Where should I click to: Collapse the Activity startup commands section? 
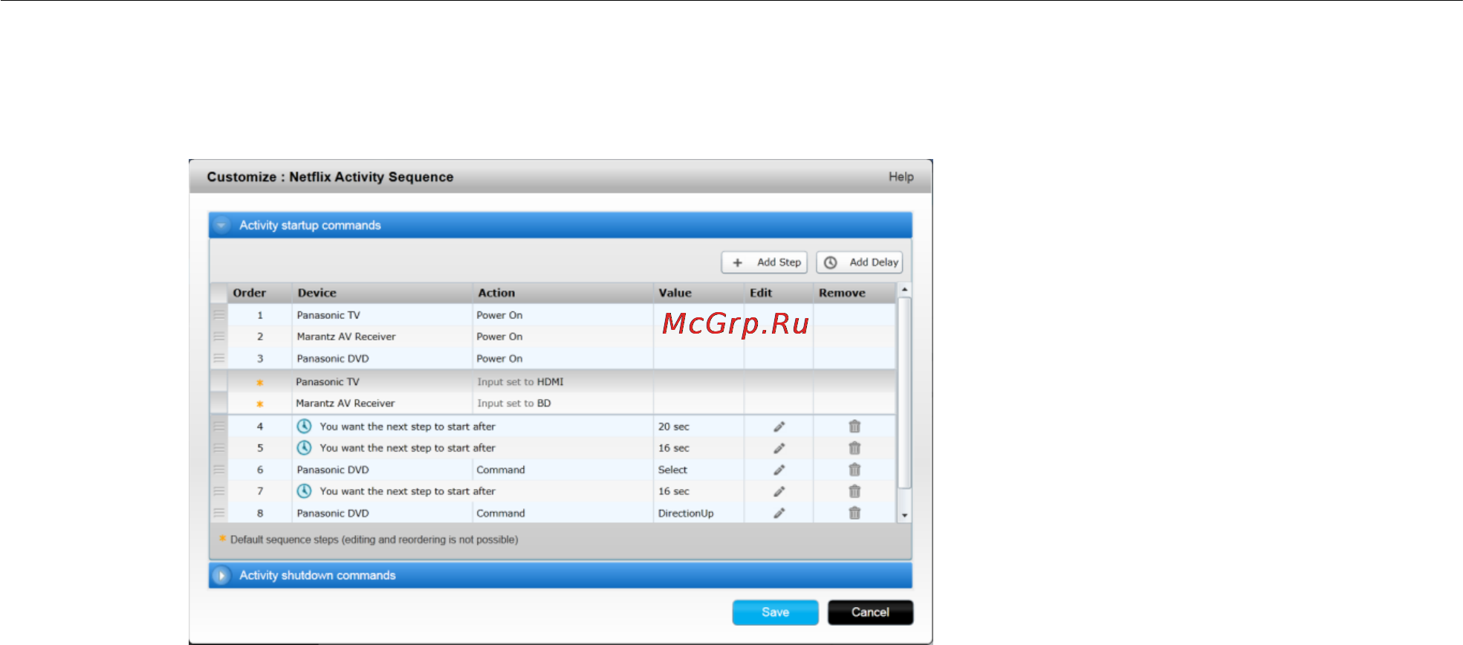point(221,225)
